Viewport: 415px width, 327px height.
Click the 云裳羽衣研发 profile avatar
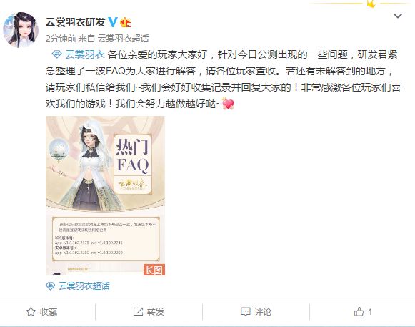[21, 30]
